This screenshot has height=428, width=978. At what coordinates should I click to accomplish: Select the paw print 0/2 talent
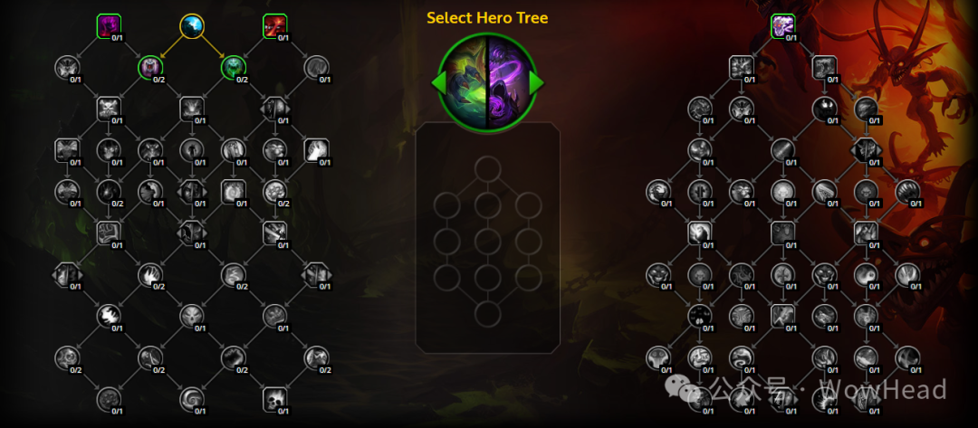(274, 192)
